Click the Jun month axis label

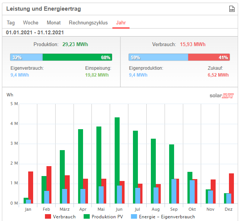pos(119,209)
